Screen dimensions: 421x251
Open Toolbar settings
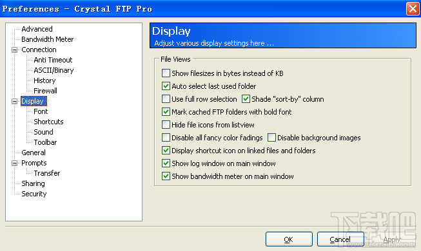[45, 142]
